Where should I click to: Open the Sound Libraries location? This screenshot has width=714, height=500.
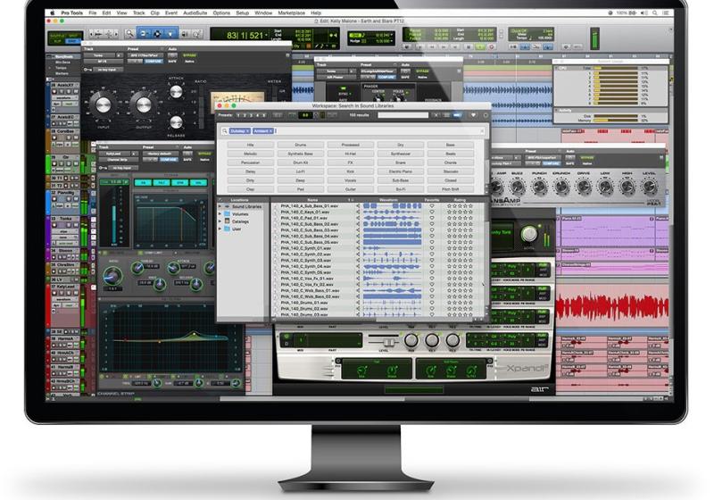(246, 206)
